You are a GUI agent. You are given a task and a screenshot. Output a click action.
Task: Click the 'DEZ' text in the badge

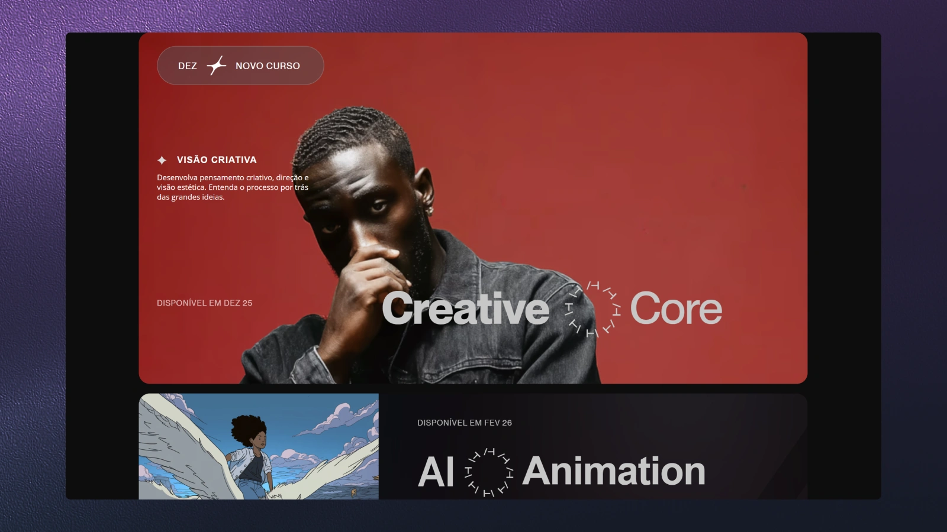pyautogui.click(x=188, y=66)
